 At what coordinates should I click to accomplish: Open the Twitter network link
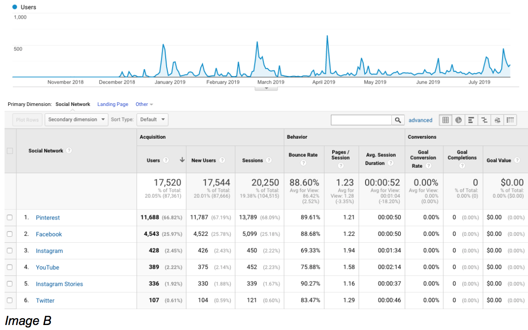pyautogui.click(x=45, y=300)
